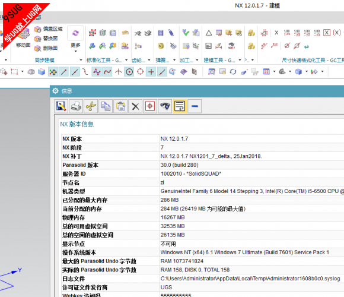Click the Print icon in 信息 toolbar

point(76,106)
